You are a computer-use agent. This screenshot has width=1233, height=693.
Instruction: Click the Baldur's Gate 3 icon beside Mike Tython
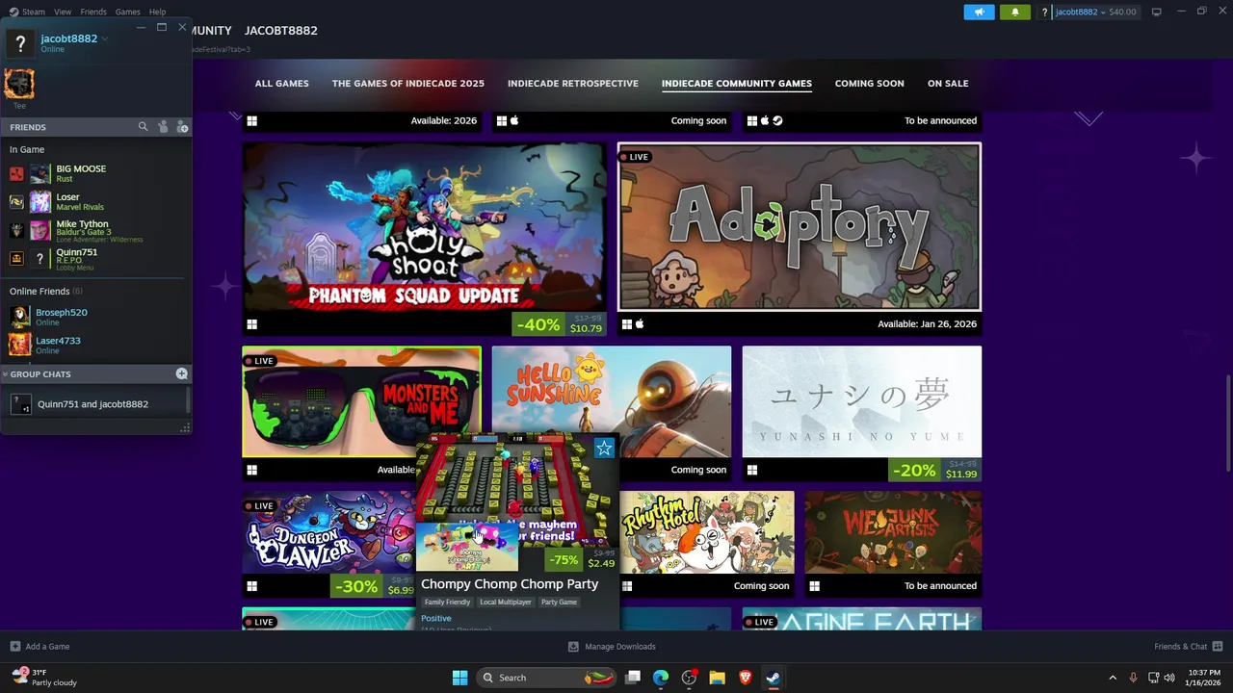[x=16, y=230]
